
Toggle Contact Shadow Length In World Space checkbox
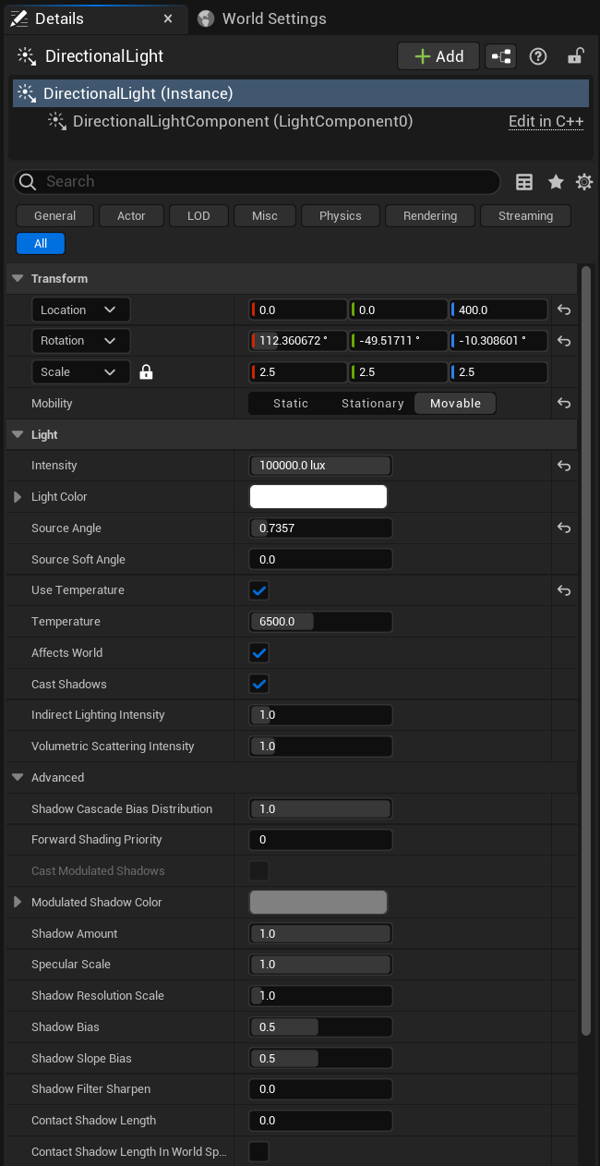pyautogui.click(x=259, y=1152)
